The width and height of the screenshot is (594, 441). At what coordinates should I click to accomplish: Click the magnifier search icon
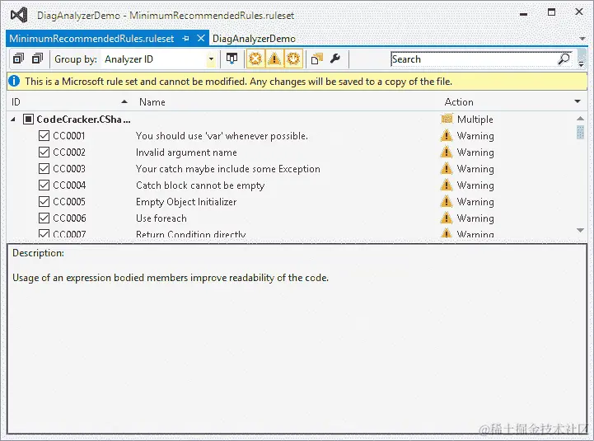pyautogui.click(x=564, y=59)
